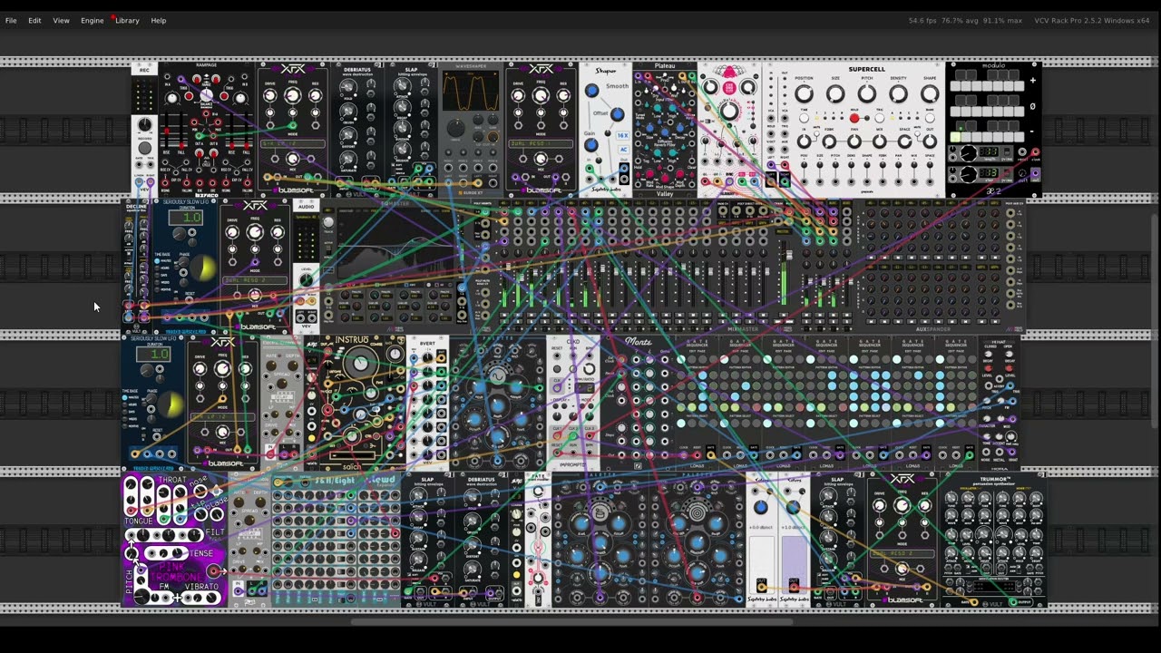Viewport: 1161px width, 653px height.
Task: Click RES knob on XFX beside Rampage
Action: coord(315,96)
